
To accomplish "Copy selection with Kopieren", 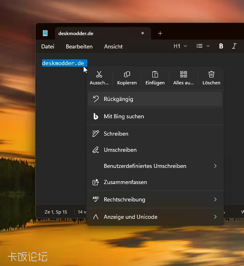I will [127, 78].
